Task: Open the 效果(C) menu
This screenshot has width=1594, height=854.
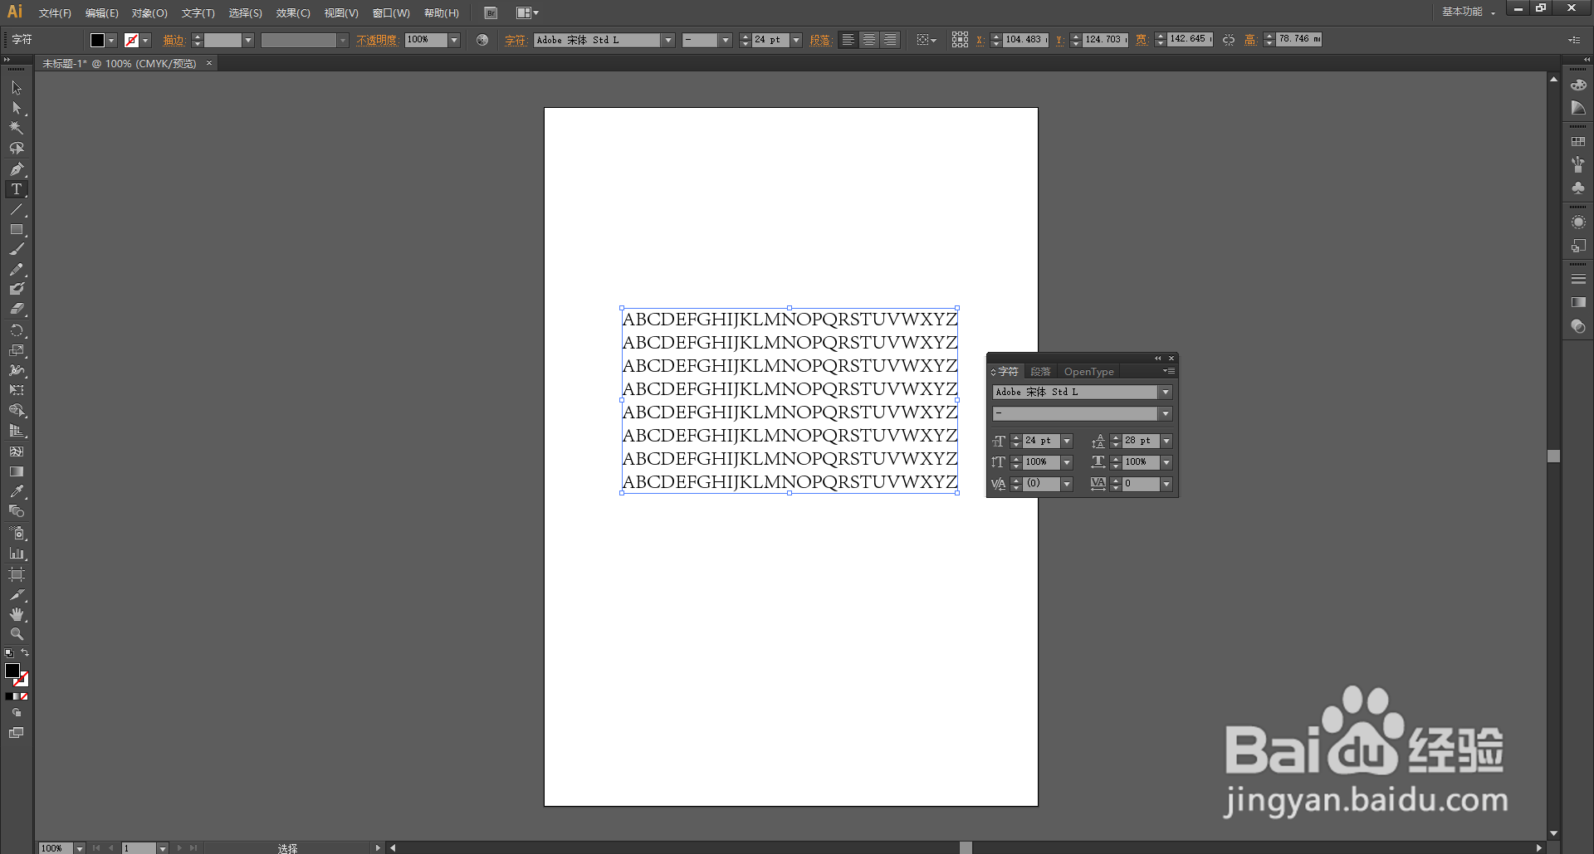Action: 293,12
